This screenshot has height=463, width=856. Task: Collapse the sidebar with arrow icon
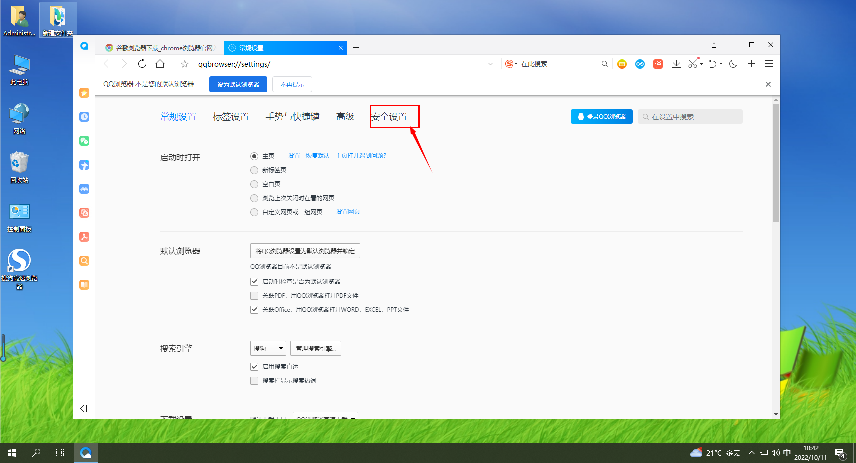click(84, 409)
